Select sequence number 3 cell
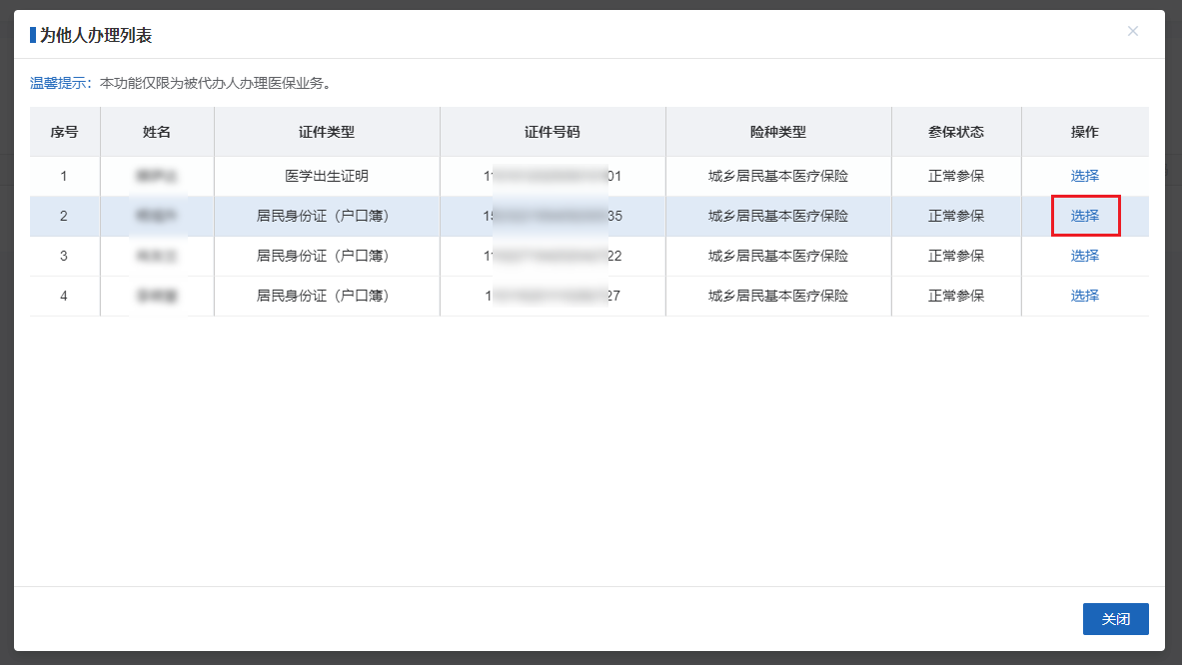 pos(64,256)
